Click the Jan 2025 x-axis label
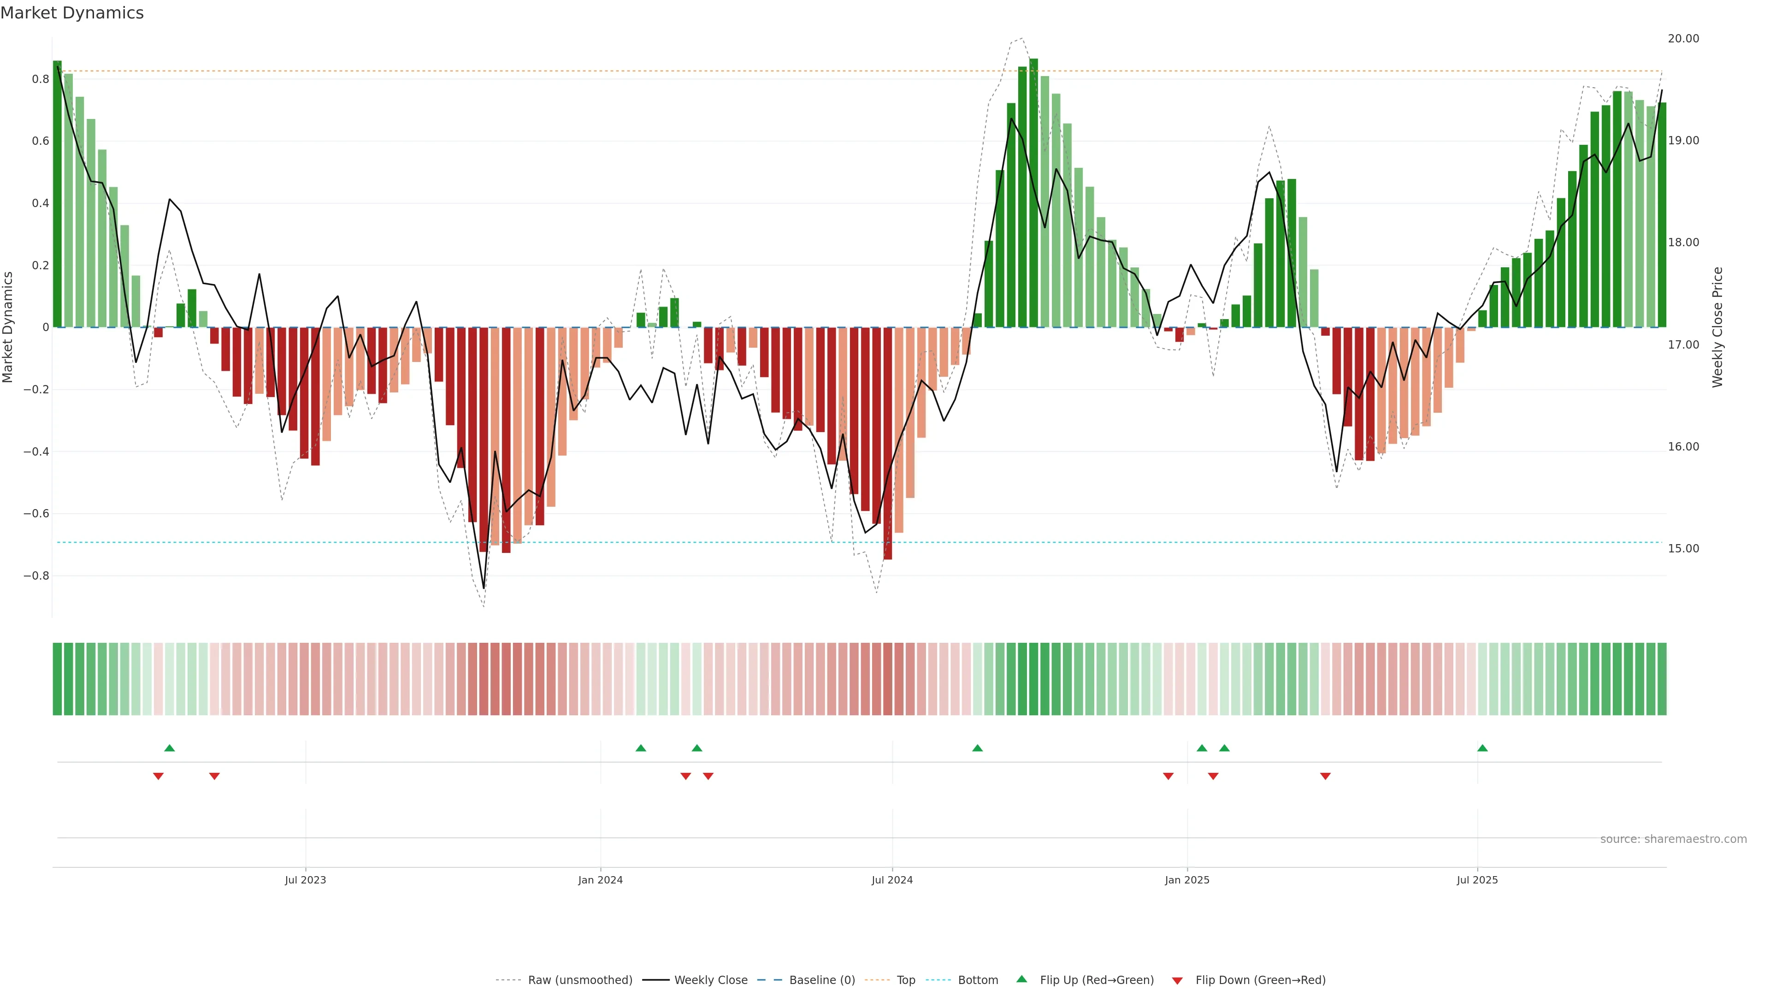The height and width of the screenshot is (996, 1770). pos(1186,880)
